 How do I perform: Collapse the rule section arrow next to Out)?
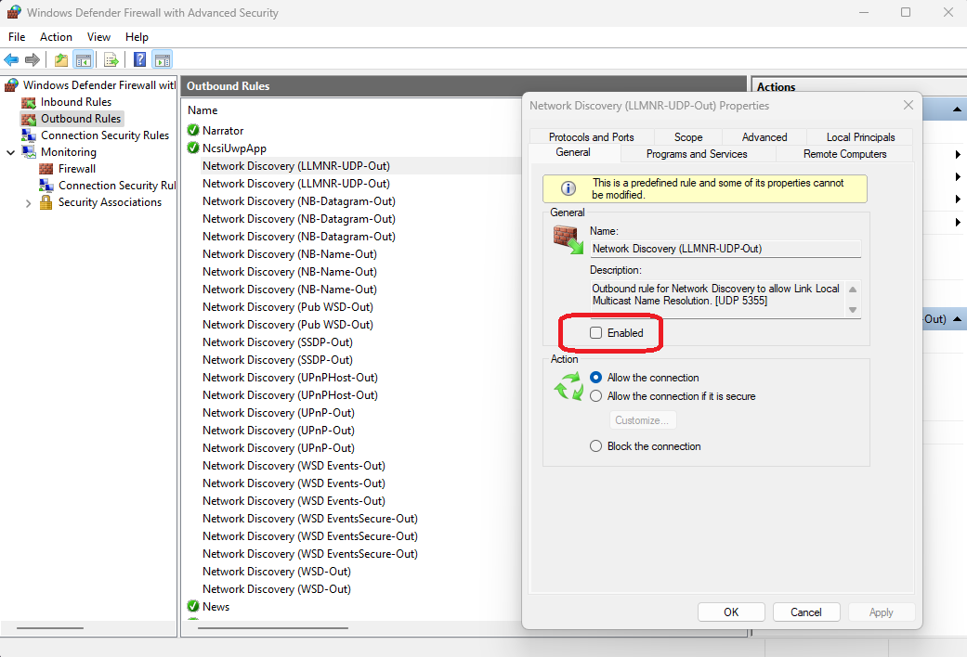(x=957, y=319)
